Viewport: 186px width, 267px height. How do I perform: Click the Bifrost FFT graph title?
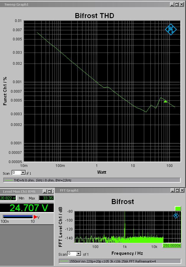point(123,202)
